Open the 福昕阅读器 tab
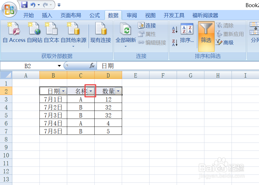The image size is (259, 185). pyautogui.click(x=205, y=15)
